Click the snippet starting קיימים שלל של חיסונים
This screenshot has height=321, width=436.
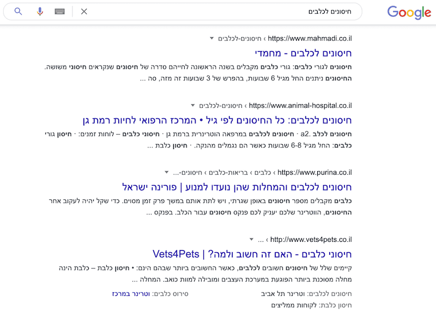pos(205,274)
